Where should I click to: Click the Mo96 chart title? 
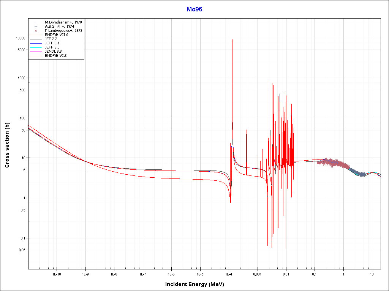click(194, 9)
